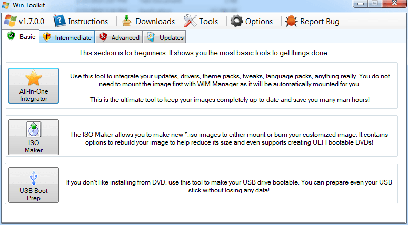Click the star icon on All-In-One Integrator
Image resolution: width=408 pixels, height=225 pixels.
click(34, 78)
